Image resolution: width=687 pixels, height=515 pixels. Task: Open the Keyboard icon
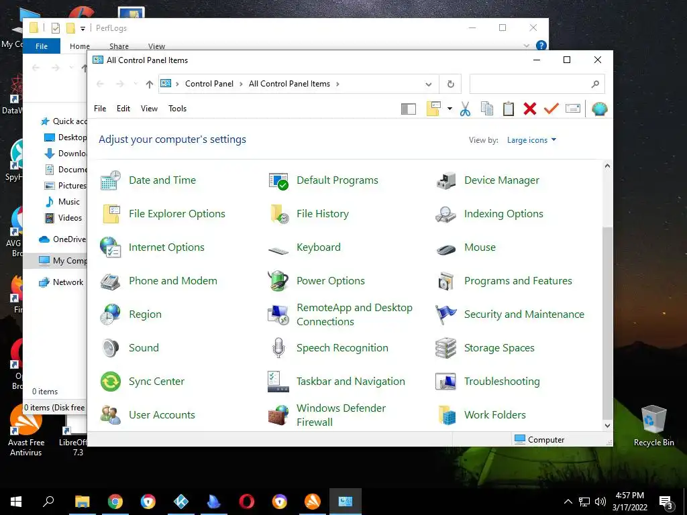click(x=278, y=251)
